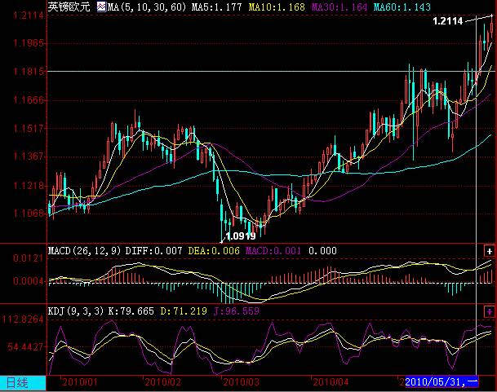Click the 54.4427 KDJ axis label
The image size is (497, 392).
(x=25, y=347)
